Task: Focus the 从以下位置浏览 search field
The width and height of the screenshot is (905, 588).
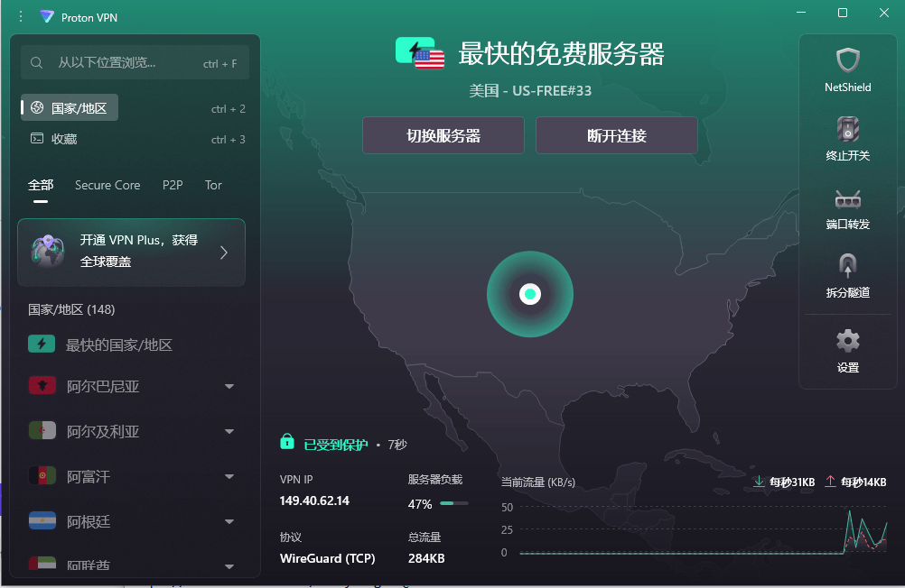Action: click(135, 63)
